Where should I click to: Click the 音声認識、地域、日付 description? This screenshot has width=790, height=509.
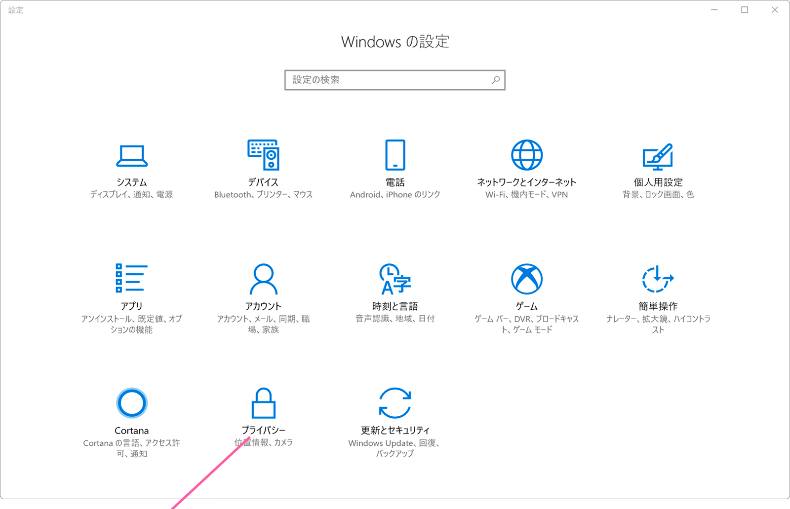395,319
